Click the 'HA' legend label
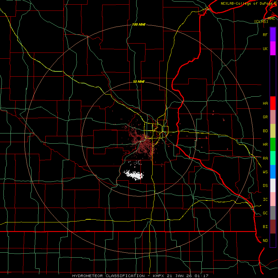 point(265,103)
